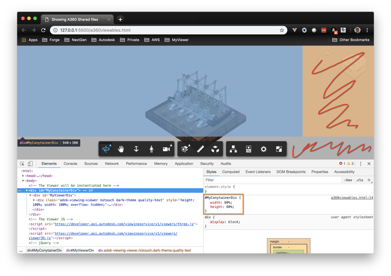Collapse the MyViewerDiv node
Screen dimensions: 391x276
click(x=30, y=195)
